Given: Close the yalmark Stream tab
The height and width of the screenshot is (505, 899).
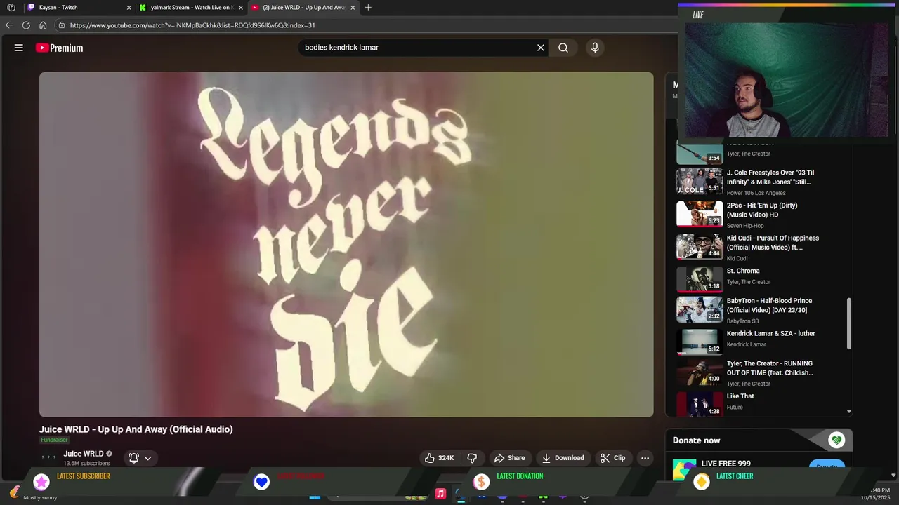Looking at the screenshot, I should point(241,8).
